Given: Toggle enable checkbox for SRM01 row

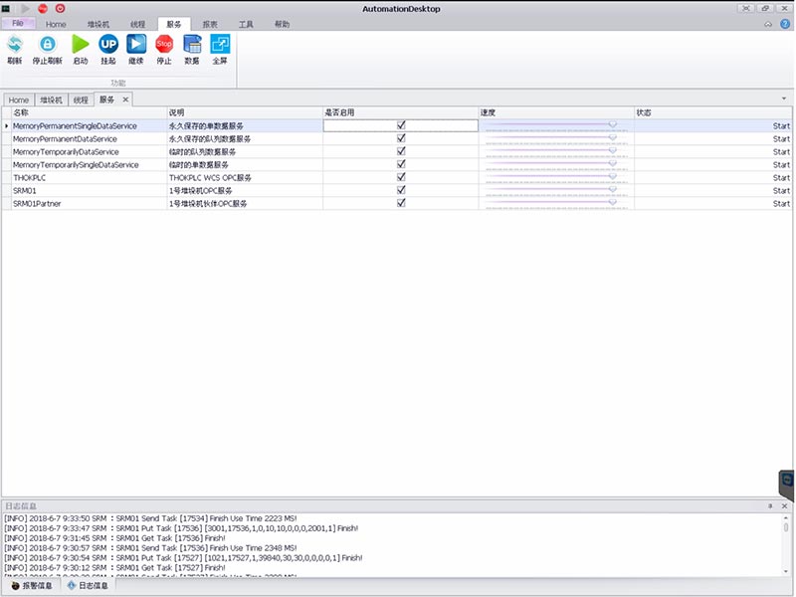Looking at the screenshot, I should pyautogui.click(x=401, y=190).
